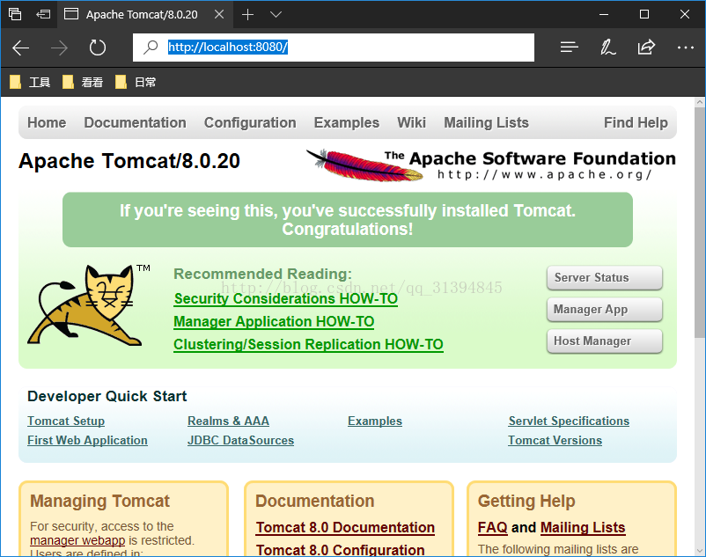Select the Apache Tomcat/8.0.20 tab

pyautogui.click(x=143, y=14)
